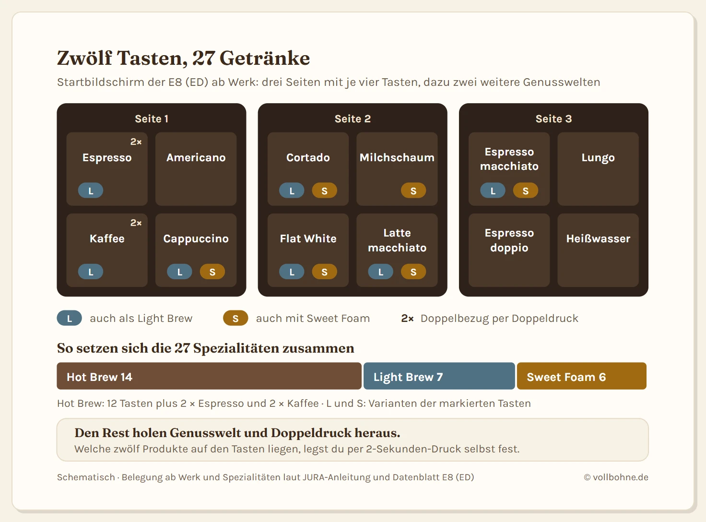Viewport: 706px width, 522px height.
Task: Select the Americano tile
Action: point(196,169)
